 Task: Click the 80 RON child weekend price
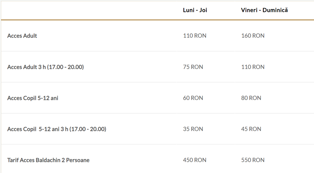pos(251,98)
